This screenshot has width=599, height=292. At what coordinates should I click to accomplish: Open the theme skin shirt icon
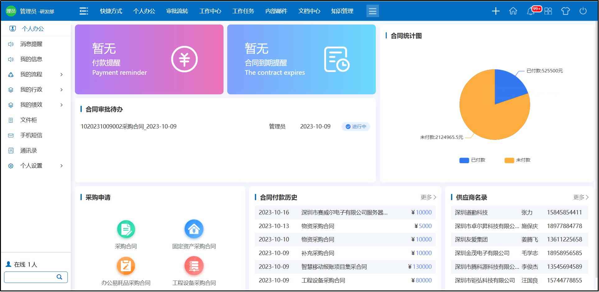pyautogui.click(x=565, y=11)
